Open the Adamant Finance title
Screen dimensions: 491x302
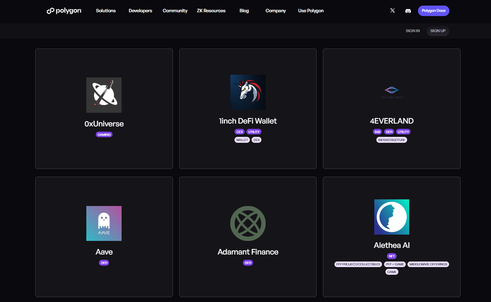click(x=248, y=252)
